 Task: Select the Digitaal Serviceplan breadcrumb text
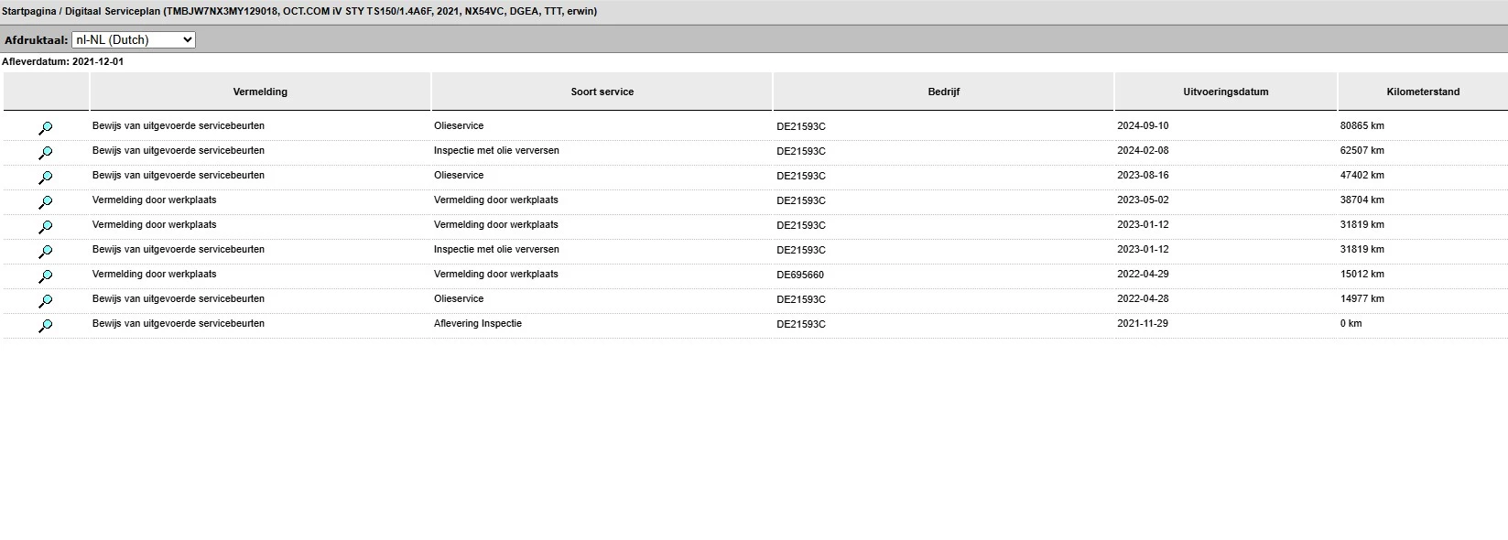click(x=113, y=11)
